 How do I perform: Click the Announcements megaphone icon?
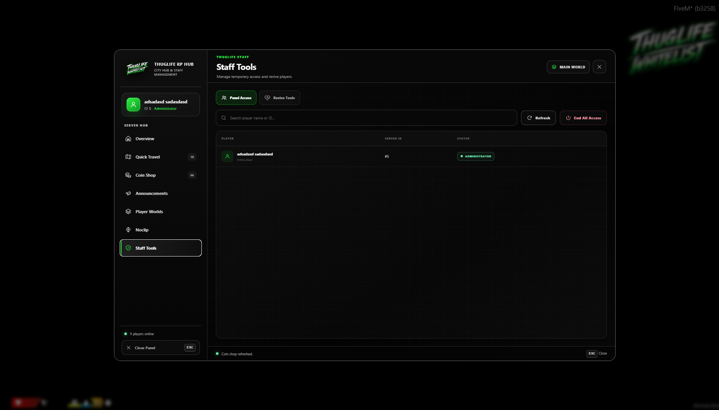click(x=128, y=193)
